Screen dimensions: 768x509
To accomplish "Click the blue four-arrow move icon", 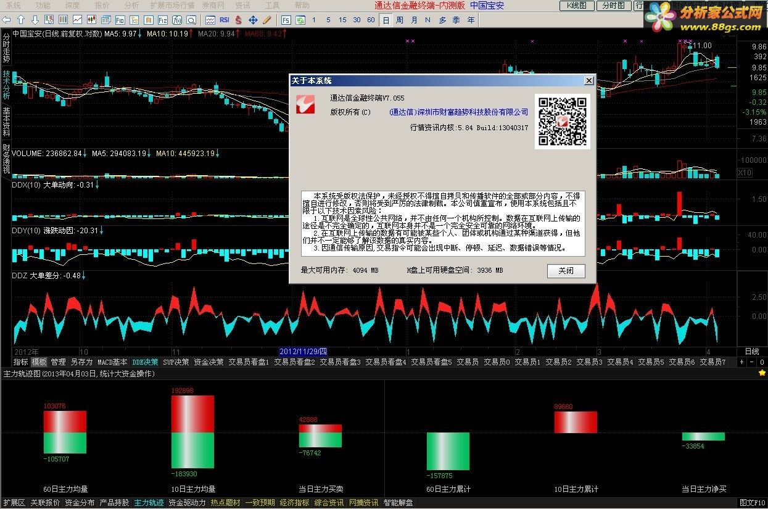I will coord(253,20).
